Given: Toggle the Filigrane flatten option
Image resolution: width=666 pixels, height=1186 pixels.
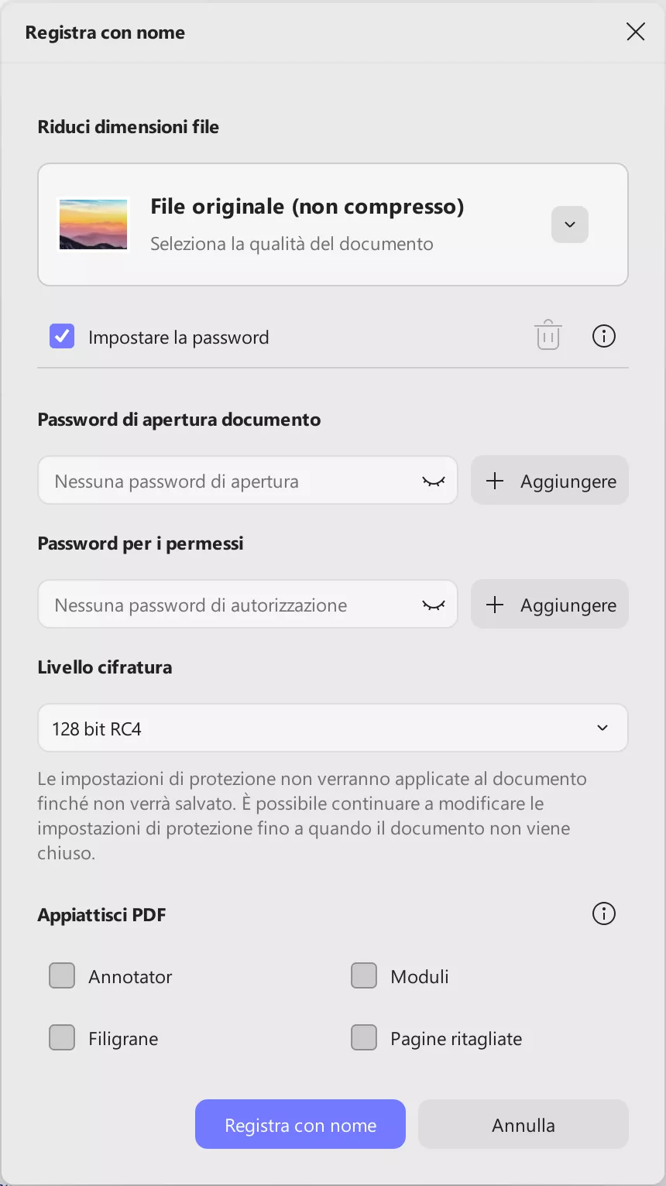Looking at the screenshot, I should tap(62, 1037).
